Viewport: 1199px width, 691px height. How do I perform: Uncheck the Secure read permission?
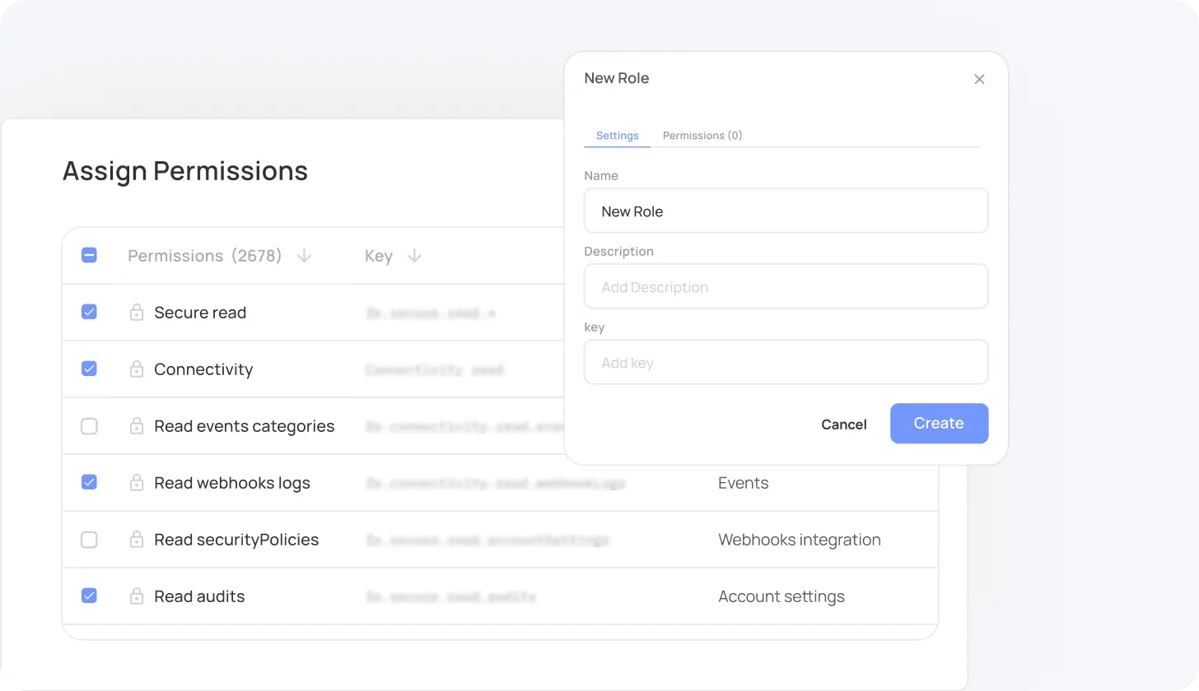[x=89, y=313]
